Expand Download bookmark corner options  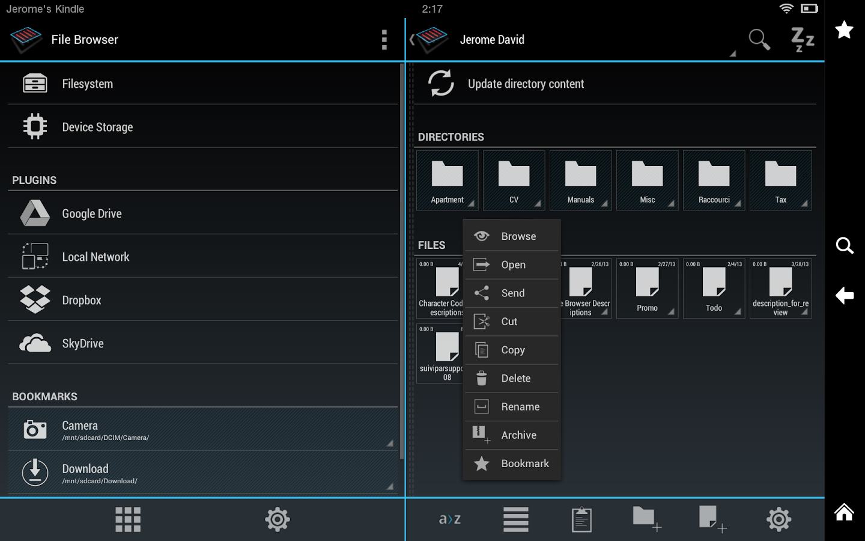point(390,486)
